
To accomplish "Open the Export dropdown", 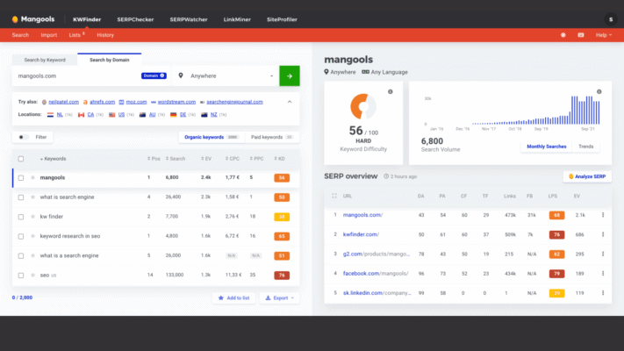I will coord(280,297).
